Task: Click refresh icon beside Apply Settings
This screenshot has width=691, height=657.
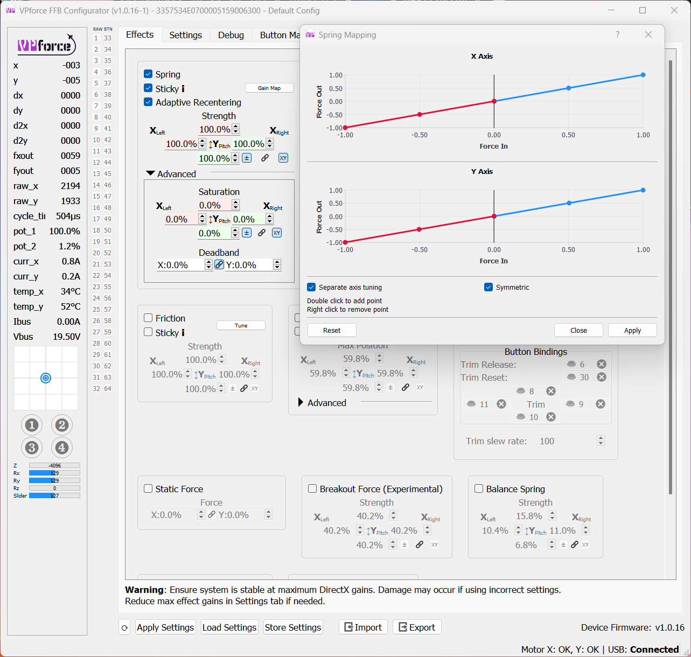Action: [x=124, y=627]
